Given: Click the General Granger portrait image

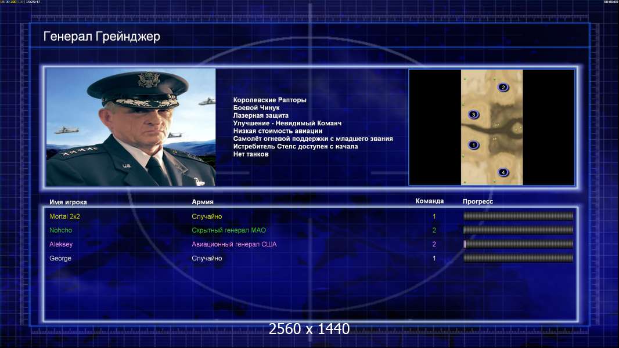Looking at the screenshot, I should 131,127.
